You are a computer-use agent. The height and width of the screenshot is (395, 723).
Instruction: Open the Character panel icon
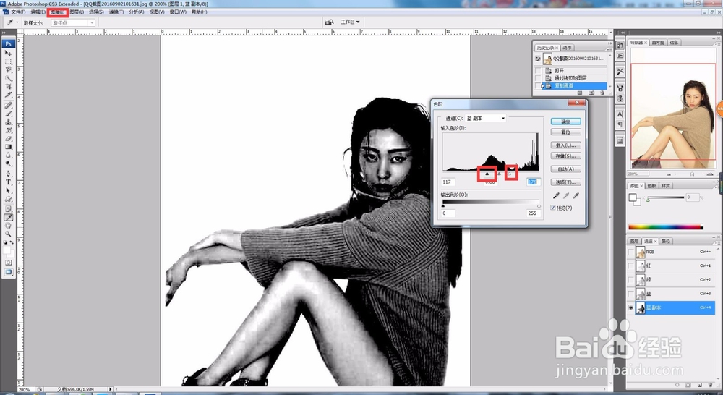pyautogui.click(x=620, y=114)
